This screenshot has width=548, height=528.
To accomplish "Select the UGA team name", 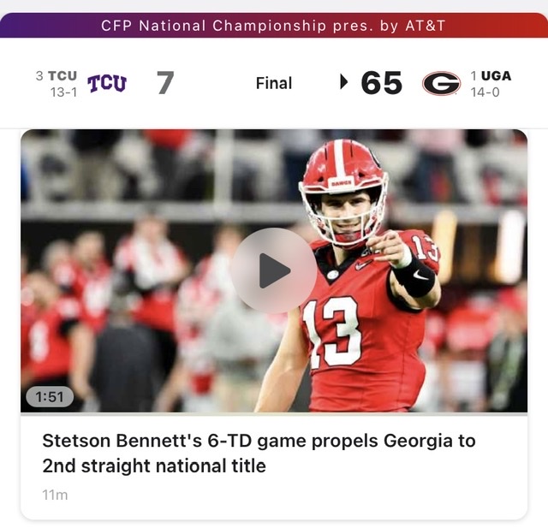I will [x=496, y=75].
